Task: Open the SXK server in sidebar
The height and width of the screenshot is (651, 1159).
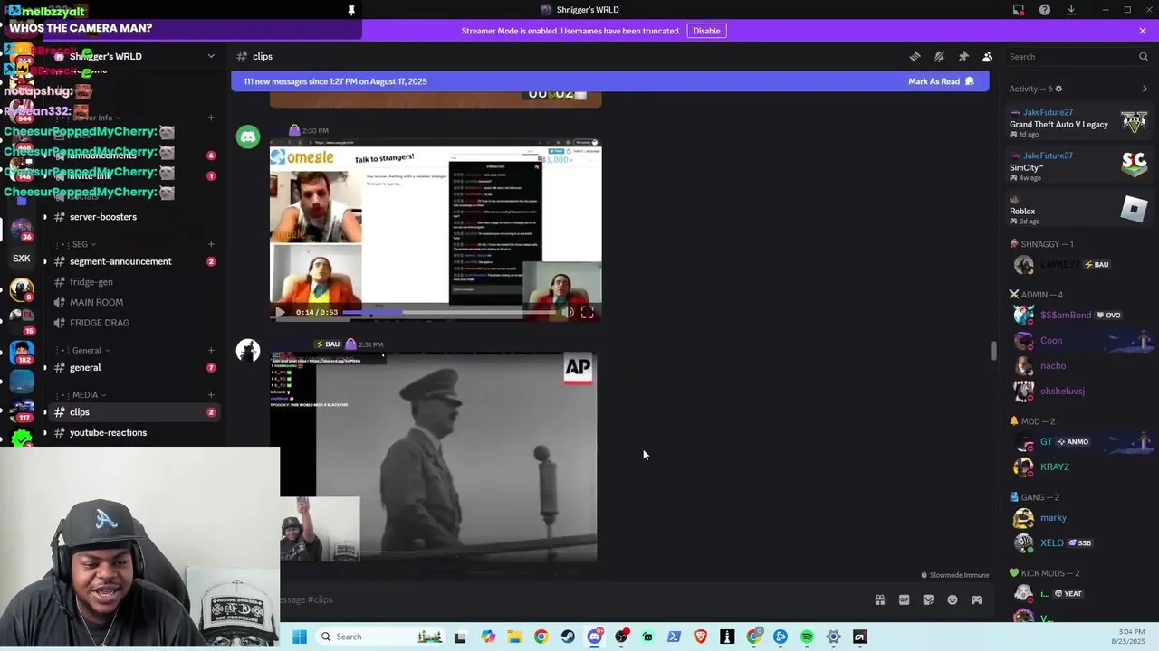Action: (22, 259)
